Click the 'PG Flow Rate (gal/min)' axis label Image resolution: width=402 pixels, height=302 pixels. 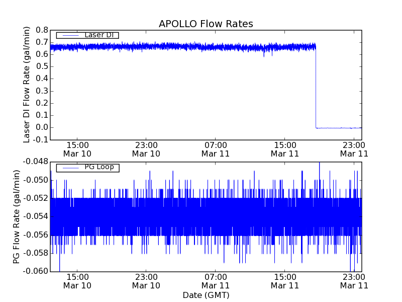point(16,217)
